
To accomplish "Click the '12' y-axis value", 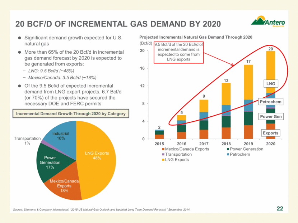I will click(x=142, y=86).
